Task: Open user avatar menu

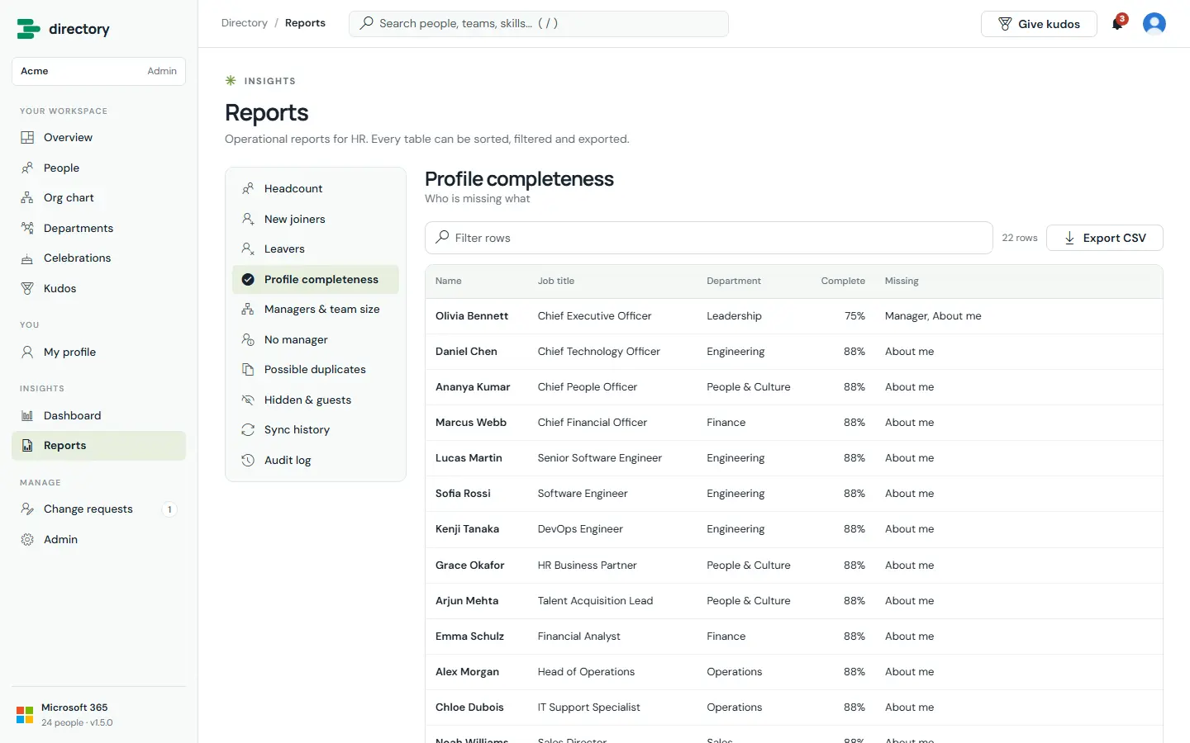Action: tap(1154, 23)
